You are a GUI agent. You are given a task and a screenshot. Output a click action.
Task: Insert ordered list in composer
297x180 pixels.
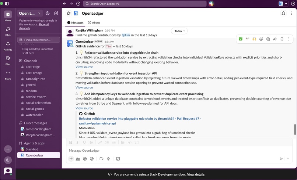[x=107, y=143]
